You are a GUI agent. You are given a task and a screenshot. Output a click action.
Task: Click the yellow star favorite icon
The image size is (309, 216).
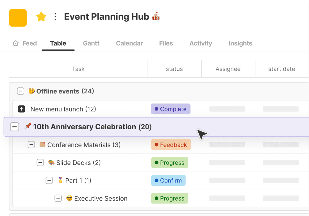click(41, 17)
